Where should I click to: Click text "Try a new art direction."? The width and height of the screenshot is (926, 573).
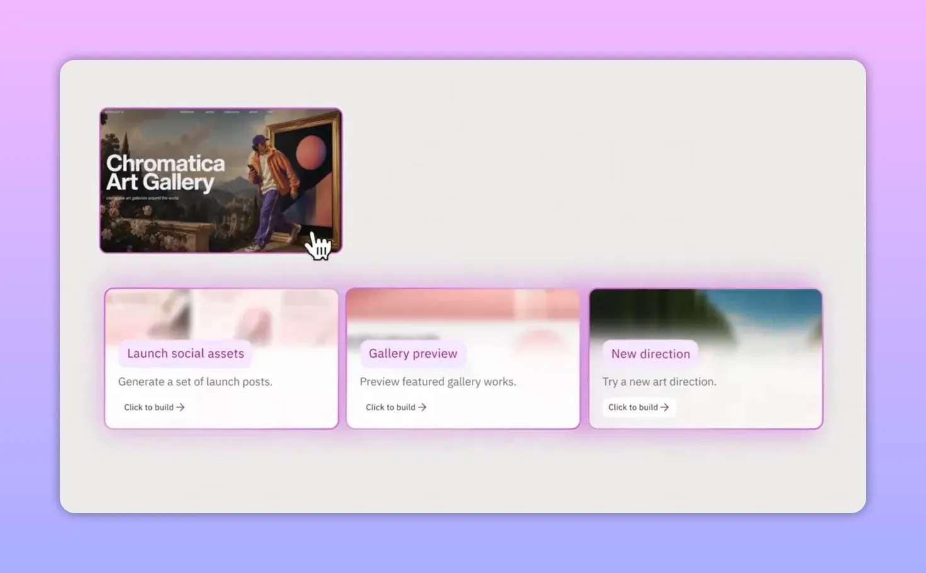(x=660, y=382)
